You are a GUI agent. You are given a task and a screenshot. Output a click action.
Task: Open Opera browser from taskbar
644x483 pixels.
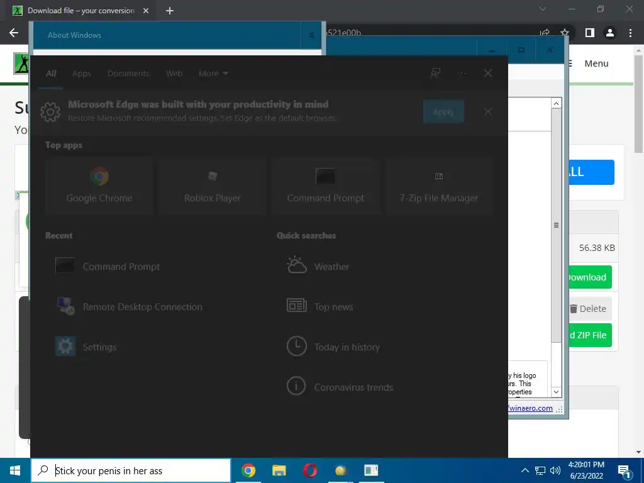pyautogui.click(x=309, y=470)
